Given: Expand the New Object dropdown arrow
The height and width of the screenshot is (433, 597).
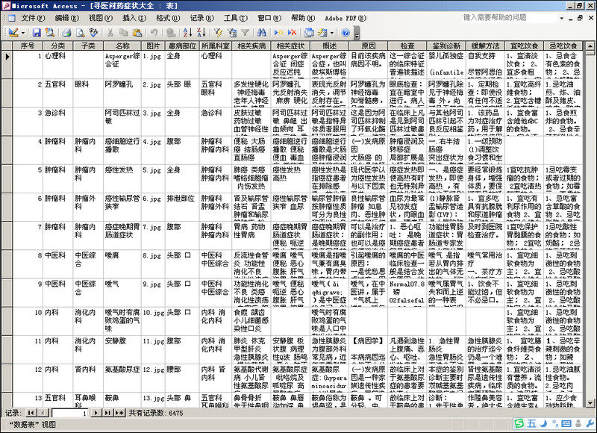Looking at the screenshot, I should tap(332, 33).
